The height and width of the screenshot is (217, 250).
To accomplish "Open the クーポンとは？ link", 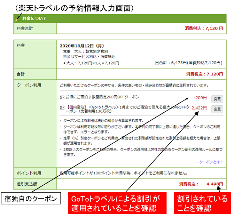I will 211,162.
